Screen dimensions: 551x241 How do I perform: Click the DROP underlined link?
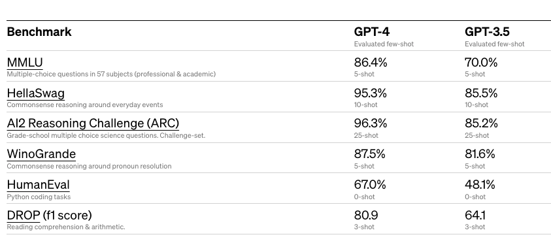24,215
